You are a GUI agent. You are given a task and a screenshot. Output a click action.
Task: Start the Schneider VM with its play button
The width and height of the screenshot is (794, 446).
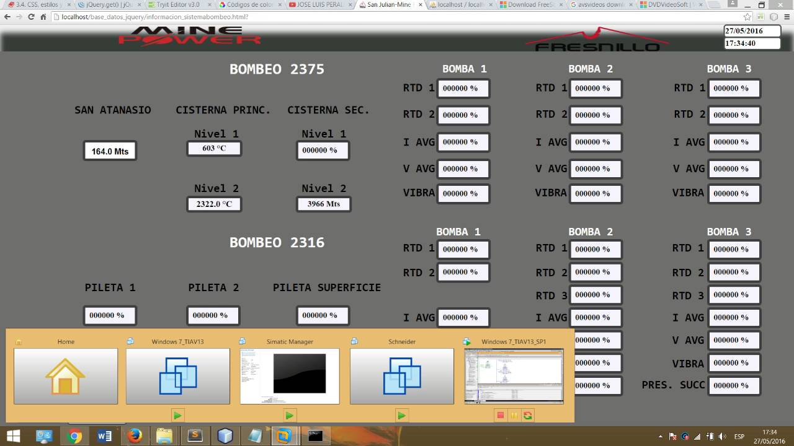[x=401, y=416]
